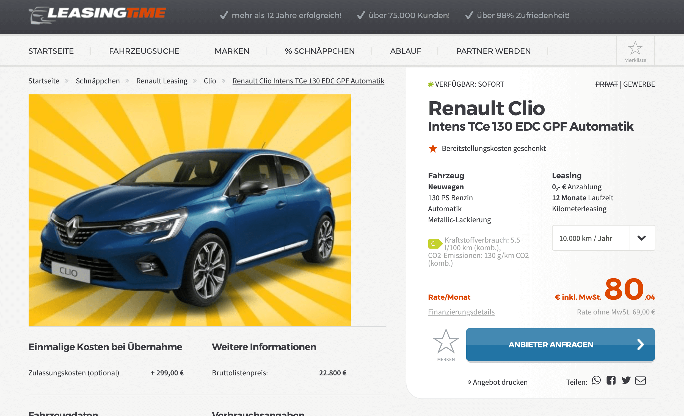
Task: Select the 10.000 km / Jahr field
Action: [x=591, y=238]
